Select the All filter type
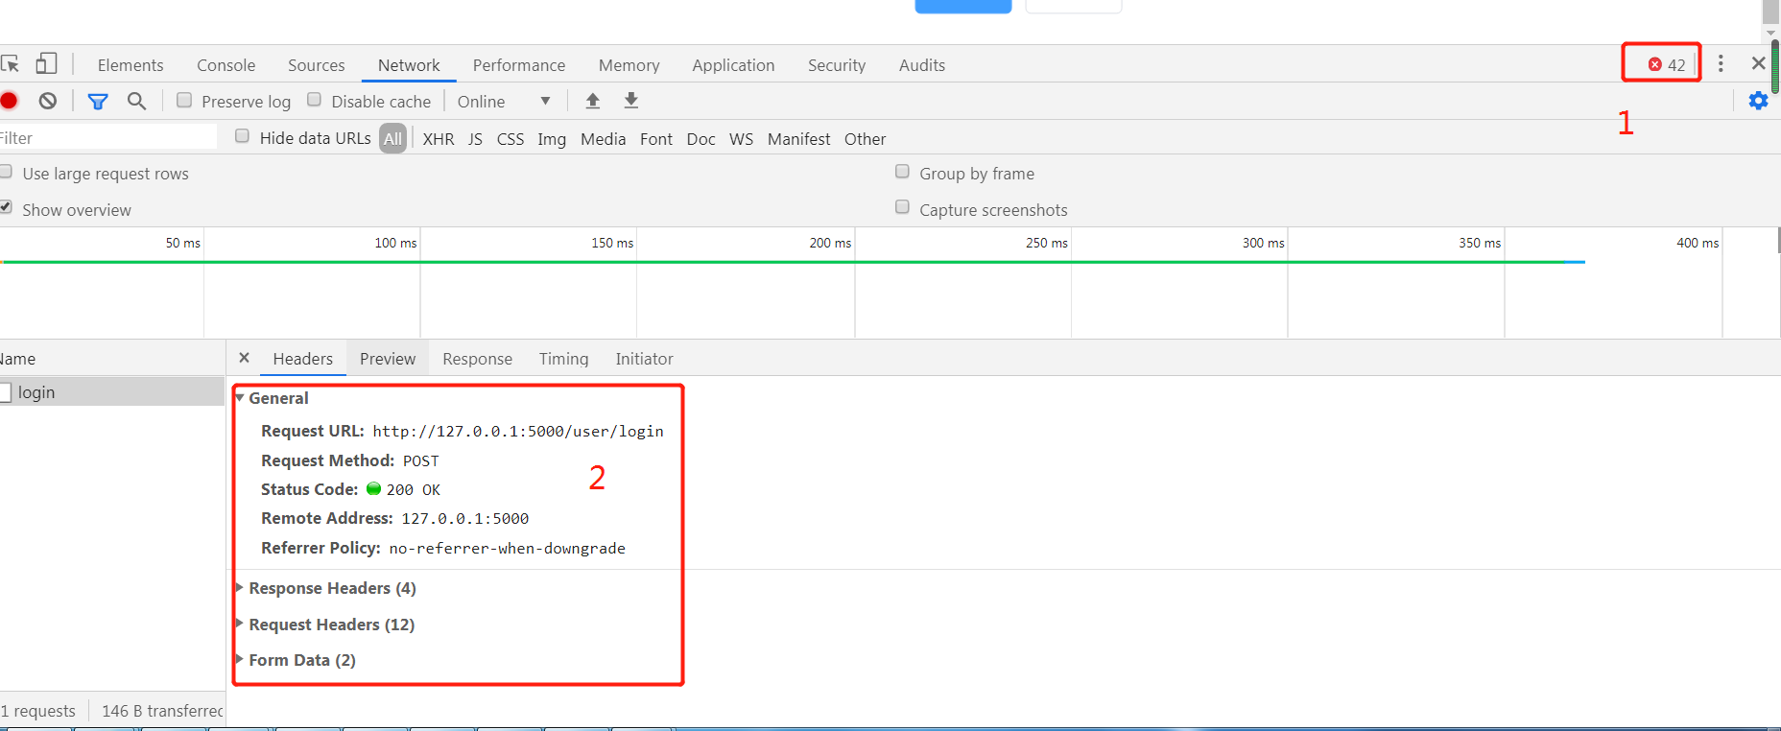The height and width of the screenshot is (731, 1781). point(393,138)
